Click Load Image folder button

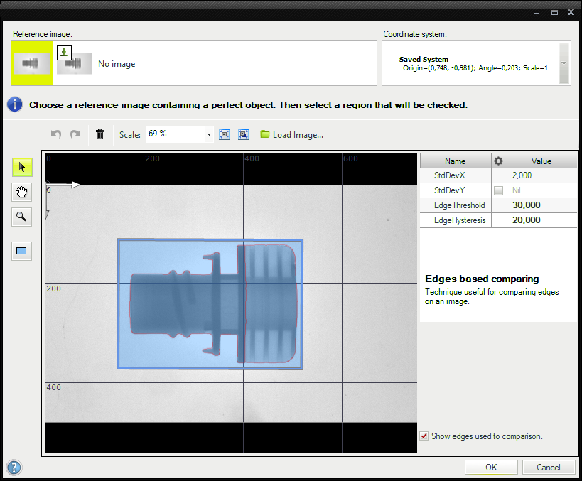coord(292,135)
